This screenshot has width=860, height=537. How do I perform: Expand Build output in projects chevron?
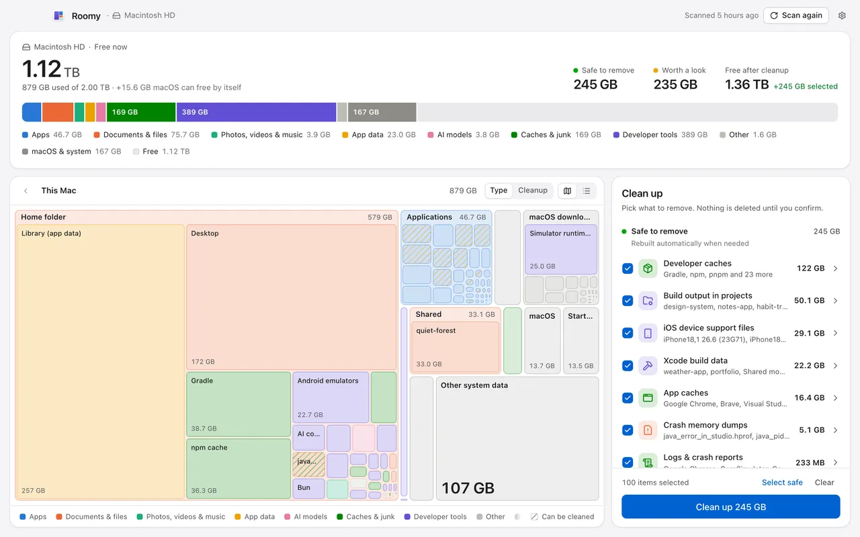836,301
